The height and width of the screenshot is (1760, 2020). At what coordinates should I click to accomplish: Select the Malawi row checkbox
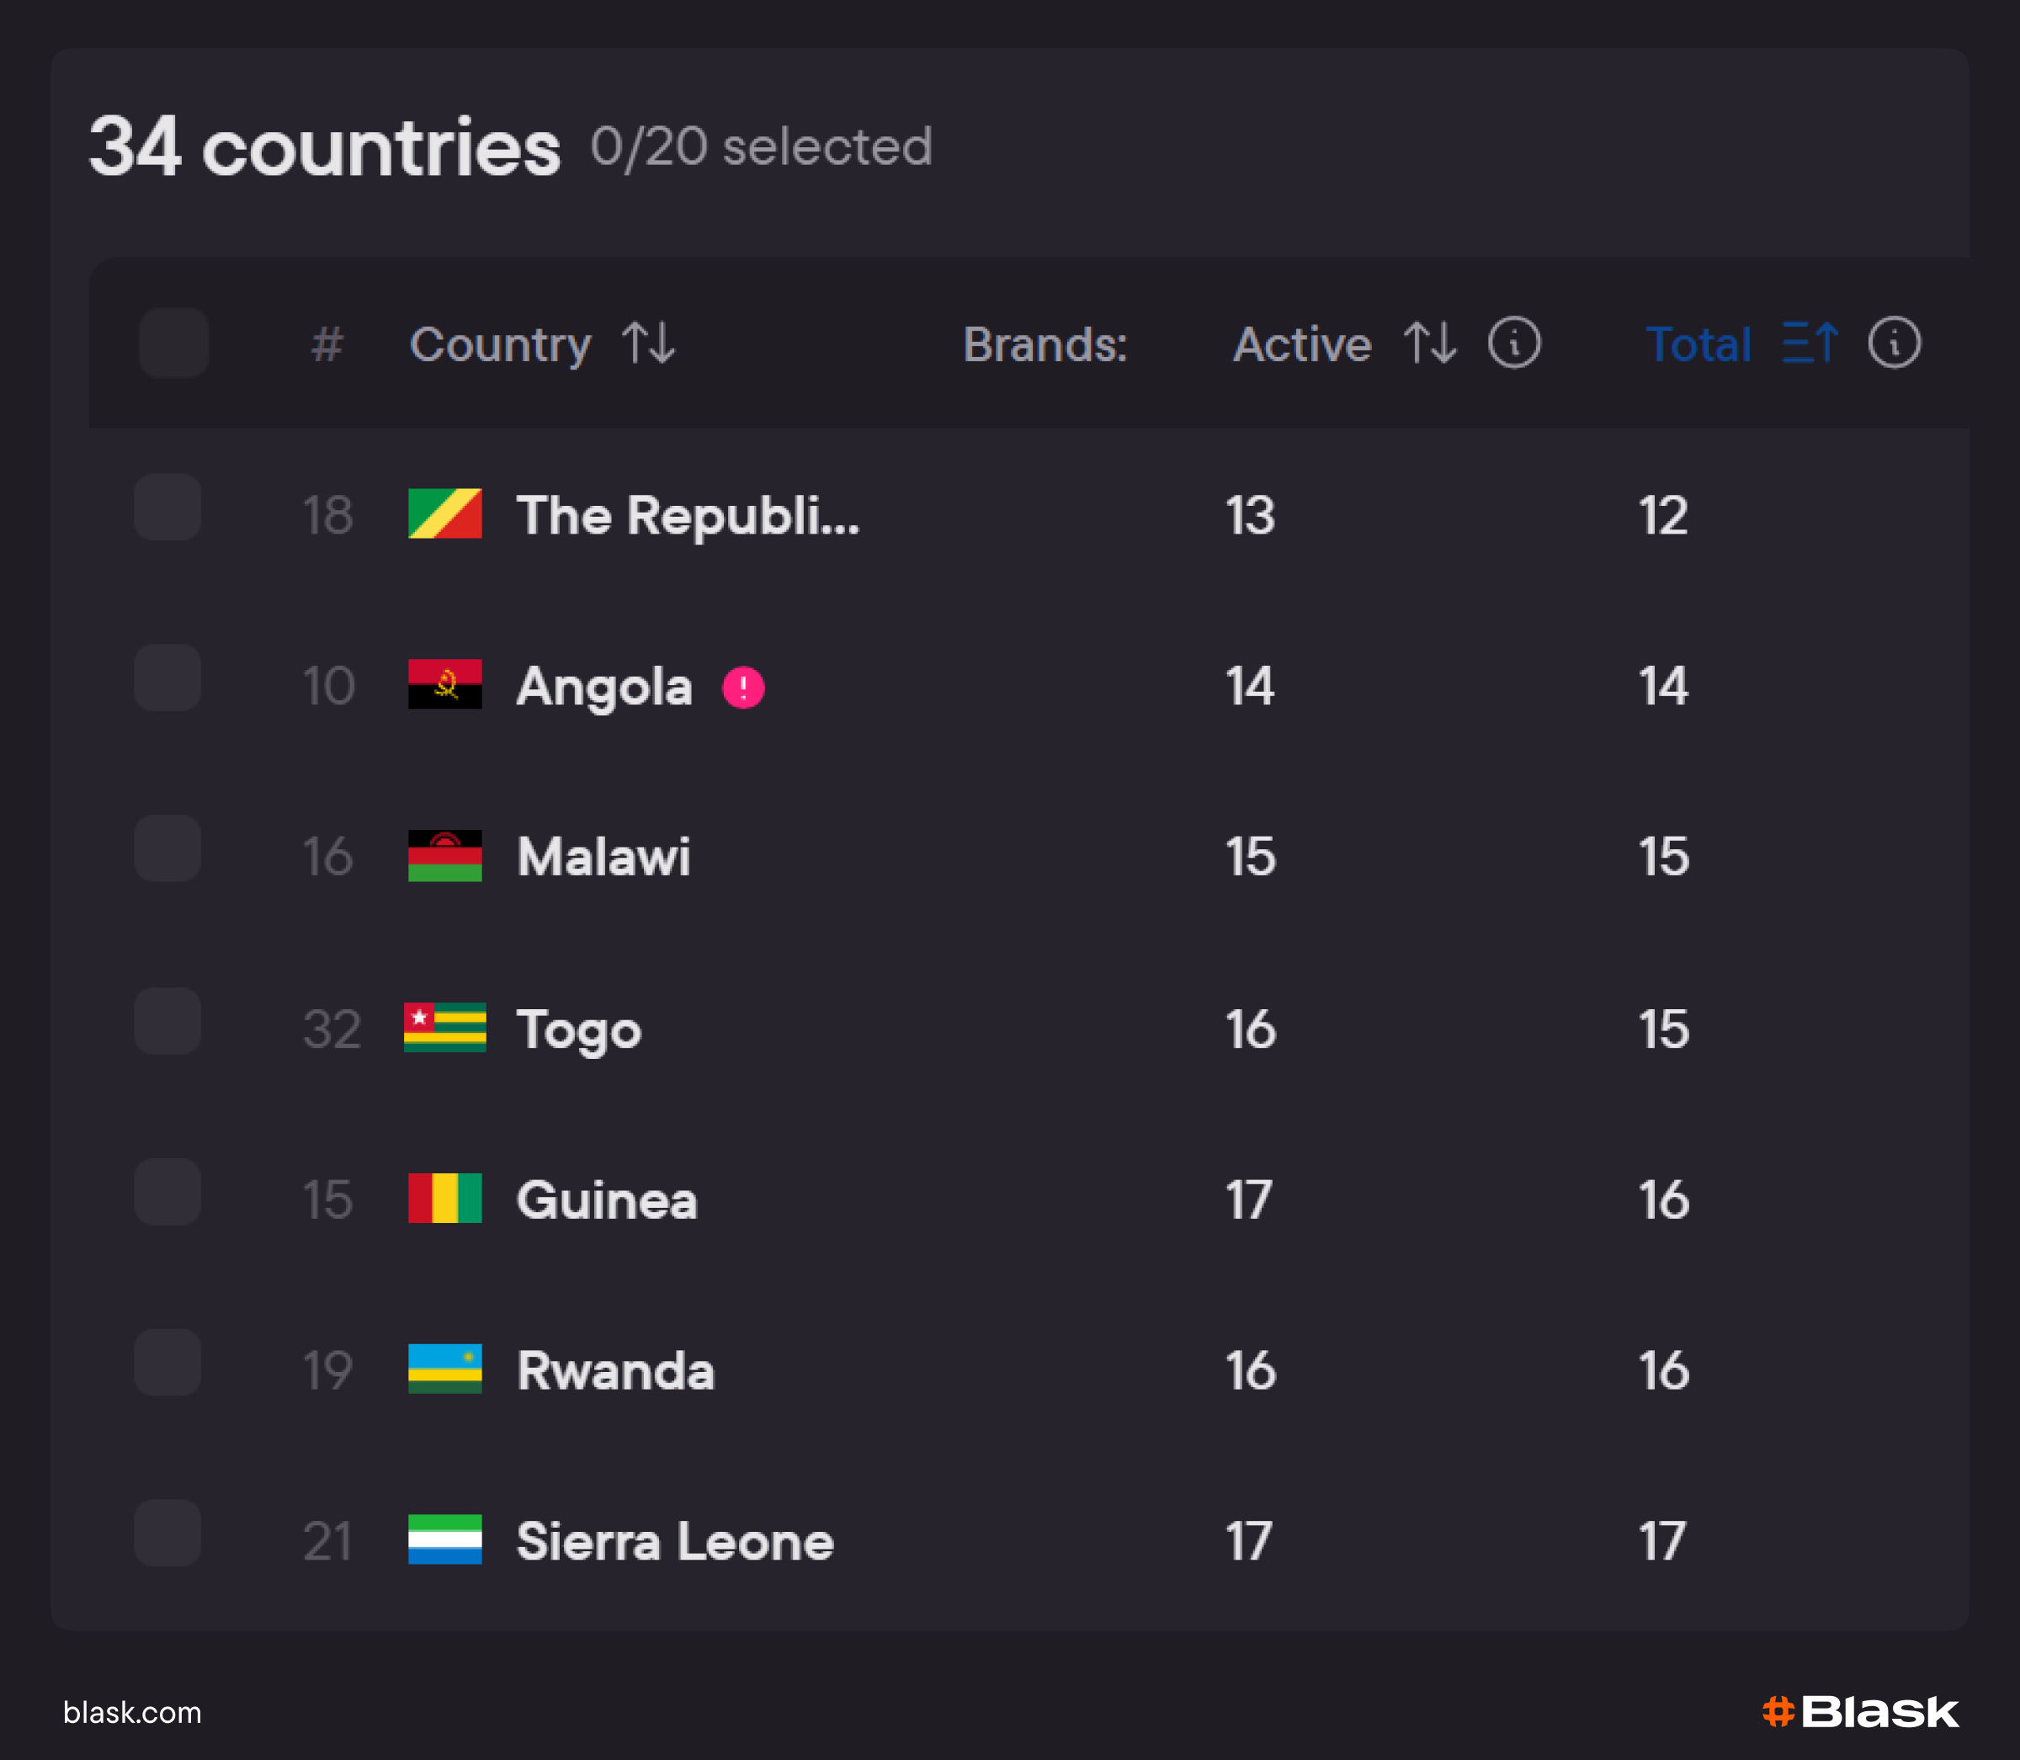168,848
